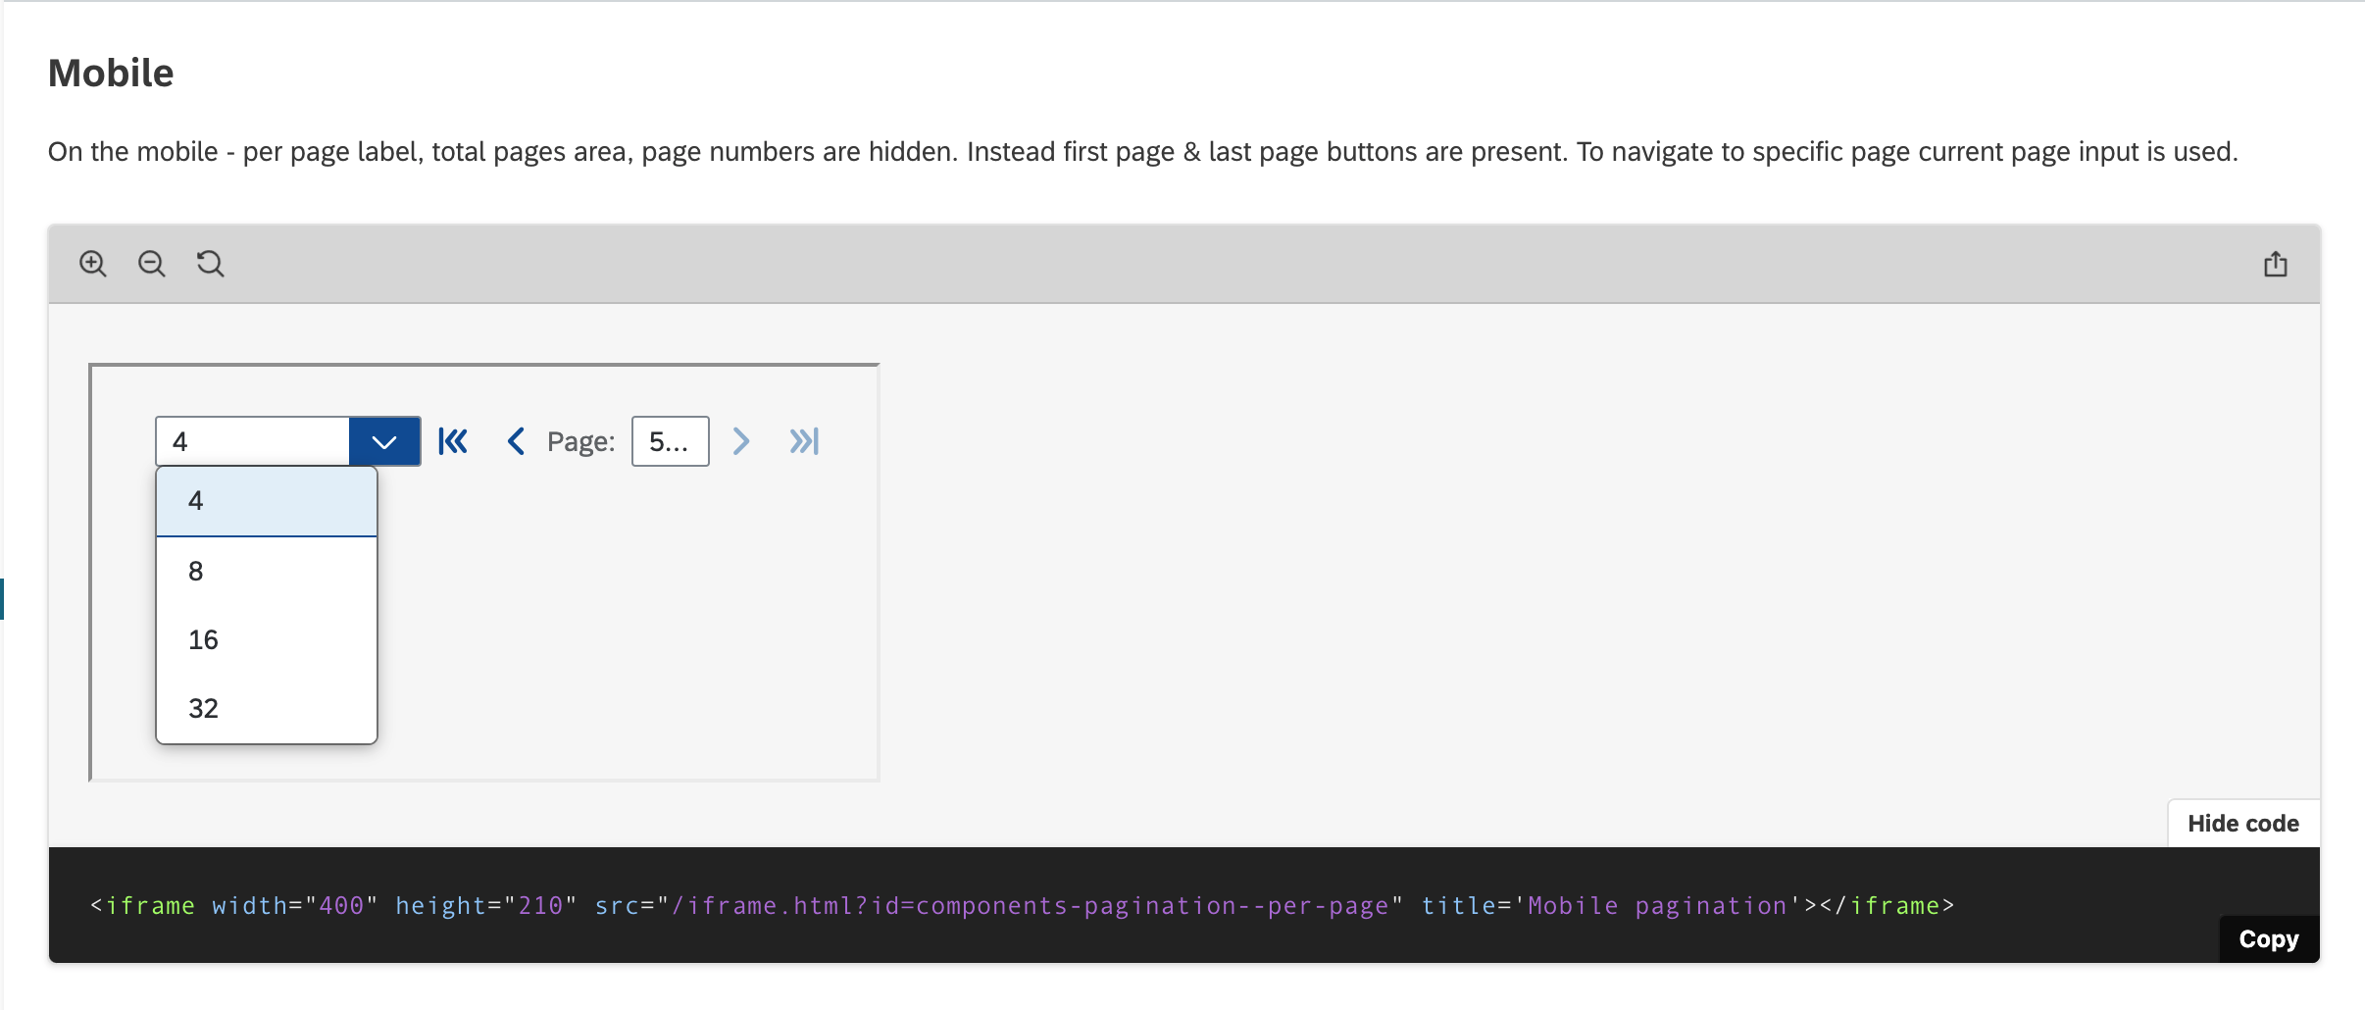Go to next page arrow
Screen dimensions: 2365x1010
click(x=741, y=441)
